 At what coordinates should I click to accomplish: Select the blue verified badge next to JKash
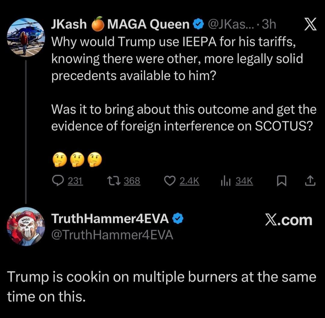198,24
